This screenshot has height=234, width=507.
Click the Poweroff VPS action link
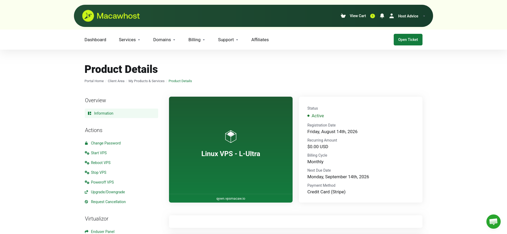click(102, 182)
